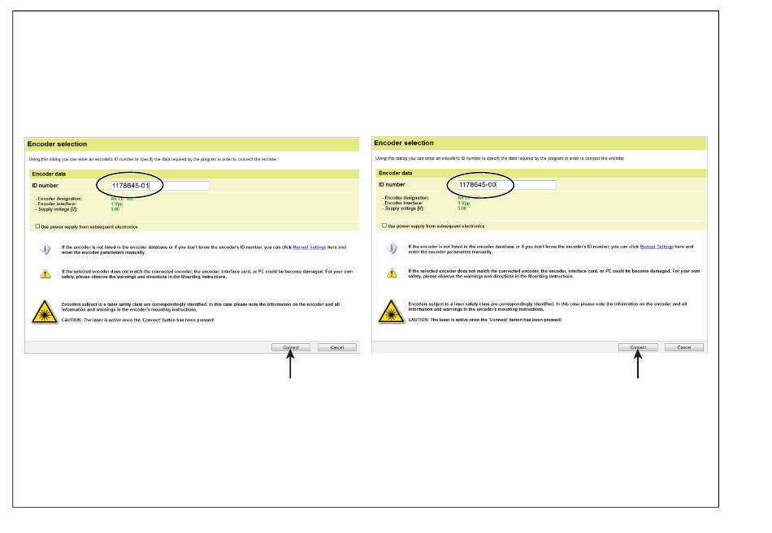Click Connect in the 1178645-01 dialog
772x533 pixels.
pos(290,347)
